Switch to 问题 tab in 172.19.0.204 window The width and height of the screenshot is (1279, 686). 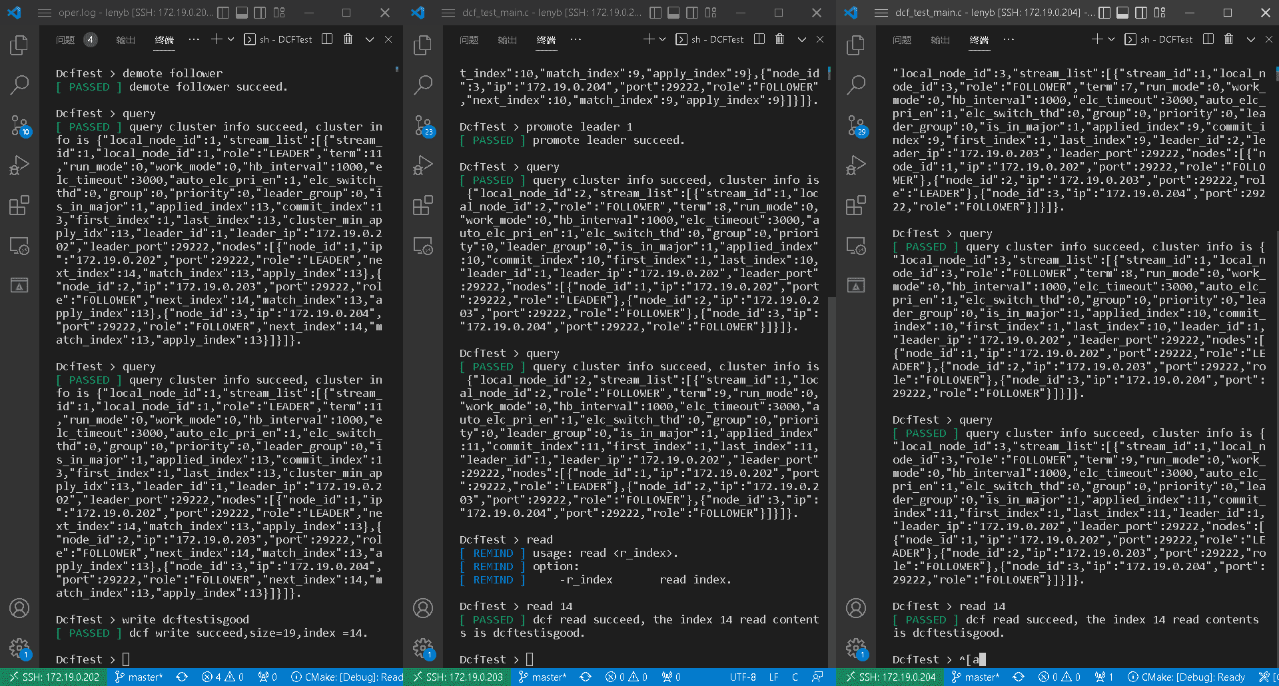pos(902,40)
